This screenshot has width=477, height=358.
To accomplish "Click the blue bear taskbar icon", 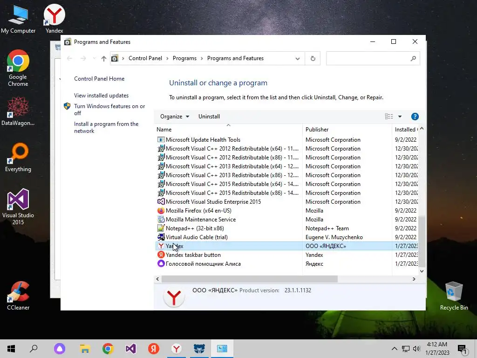I will 199,349.
